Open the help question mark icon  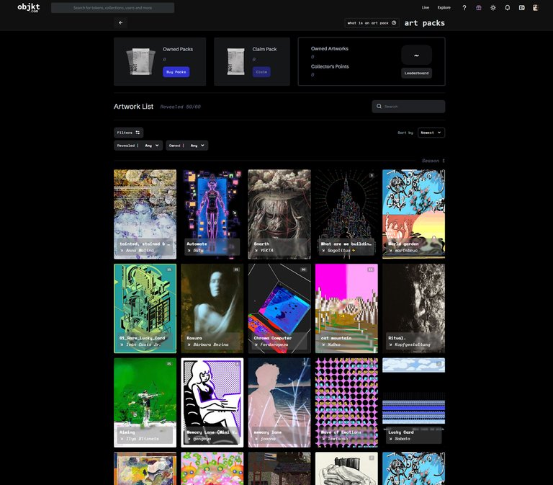tap(464, 8)
